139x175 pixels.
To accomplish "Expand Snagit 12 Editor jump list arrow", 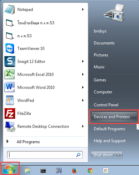I will [x=83, y=62].
